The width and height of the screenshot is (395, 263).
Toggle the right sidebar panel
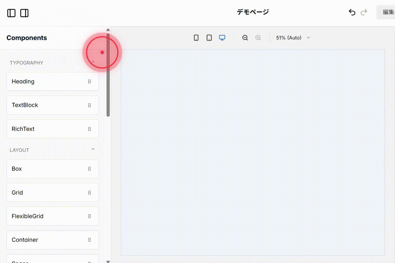(24, 13)
